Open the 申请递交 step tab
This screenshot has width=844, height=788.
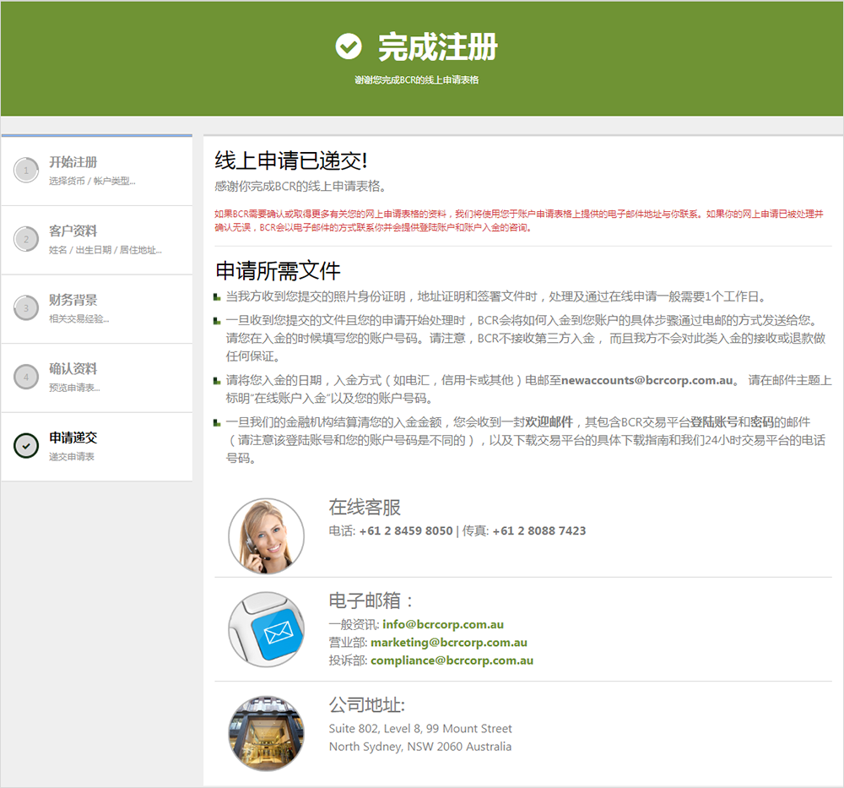coord(97,447)
